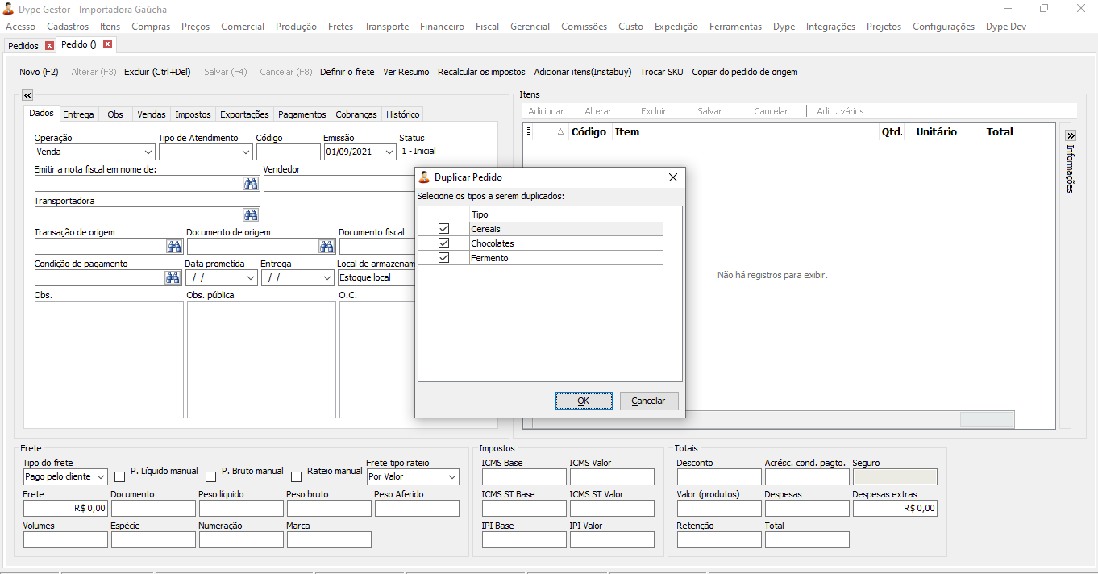Click the Código column header in Itens
1098x574 pixels.
coord(589,132)
